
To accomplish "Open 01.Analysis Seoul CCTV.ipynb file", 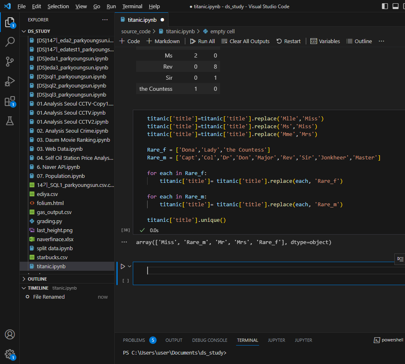I will pos(71,113).
